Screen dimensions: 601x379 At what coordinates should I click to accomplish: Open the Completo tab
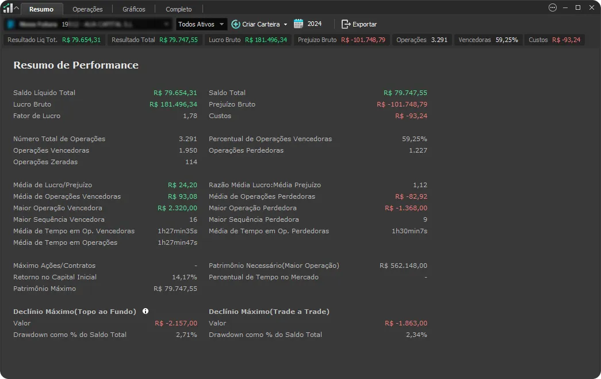click(x=179, y=9)
